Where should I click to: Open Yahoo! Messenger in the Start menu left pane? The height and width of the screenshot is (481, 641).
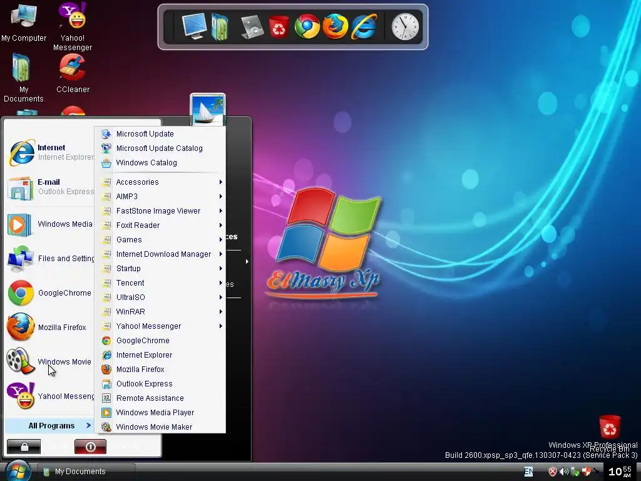click(50, 396)
